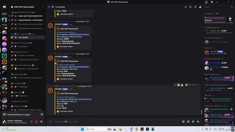Screen dimensions: 235x132
Task: Click chat message scrollbar thumb
Action: tap(202, 112)
